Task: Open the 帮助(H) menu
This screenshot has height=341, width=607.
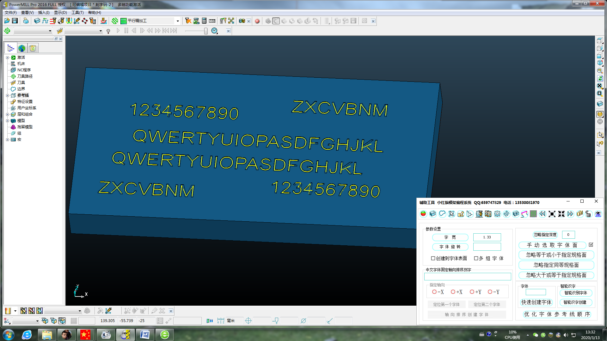Action: click(x=95, y=13)
